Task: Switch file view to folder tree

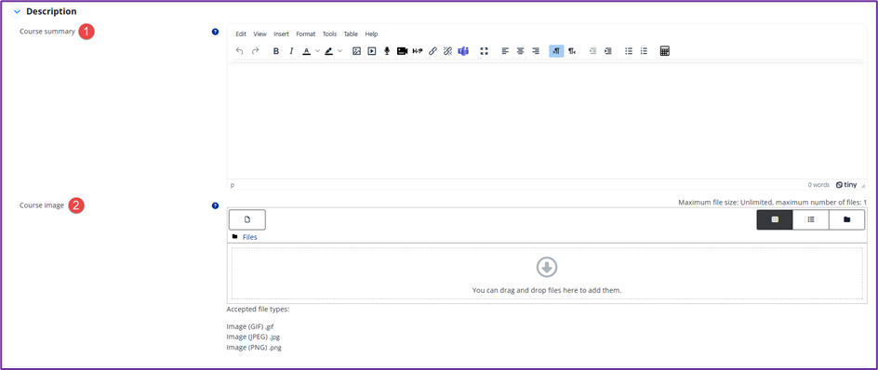Action: coord(846,219)
